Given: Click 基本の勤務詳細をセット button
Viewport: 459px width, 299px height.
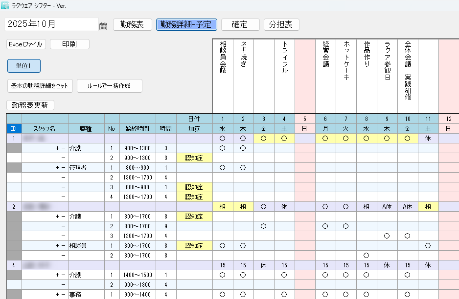Looking at the screenshot, I should point(40,86).
